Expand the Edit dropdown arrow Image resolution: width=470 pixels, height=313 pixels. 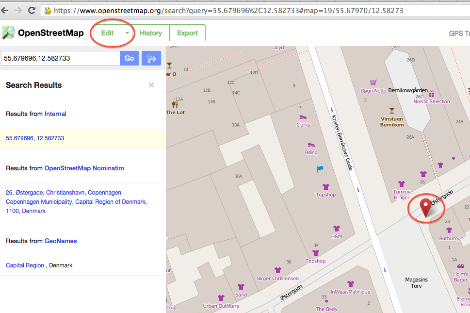[127, 33]
